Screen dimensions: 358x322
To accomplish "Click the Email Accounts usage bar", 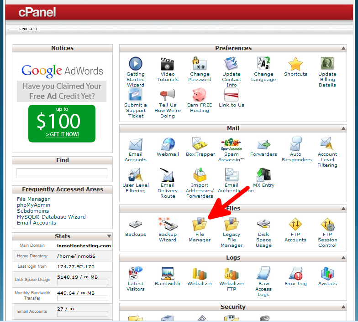I will 82,314.
